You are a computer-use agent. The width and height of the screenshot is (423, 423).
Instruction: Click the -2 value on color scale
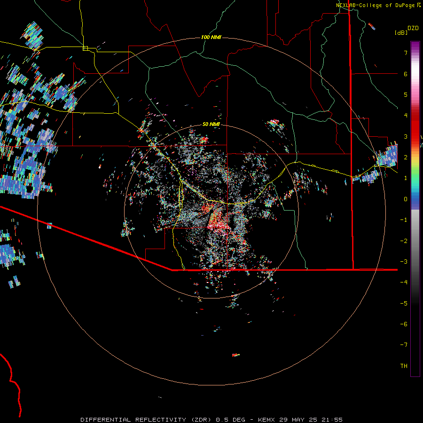point(404,241)
